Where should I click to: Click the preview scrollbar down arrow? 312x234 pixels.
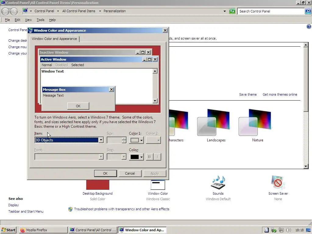pyautogui.click(x=155, y=101)
